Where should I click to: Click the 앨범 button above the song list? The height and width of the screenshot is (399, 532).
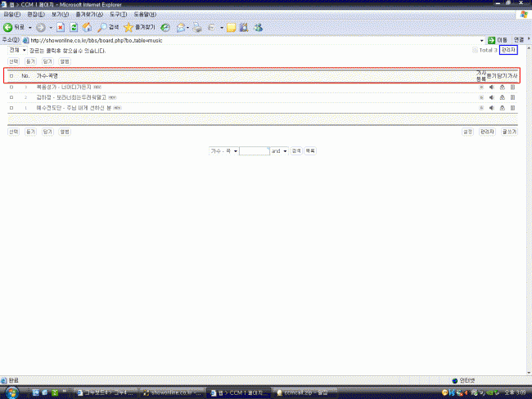(x=65, y=61)
